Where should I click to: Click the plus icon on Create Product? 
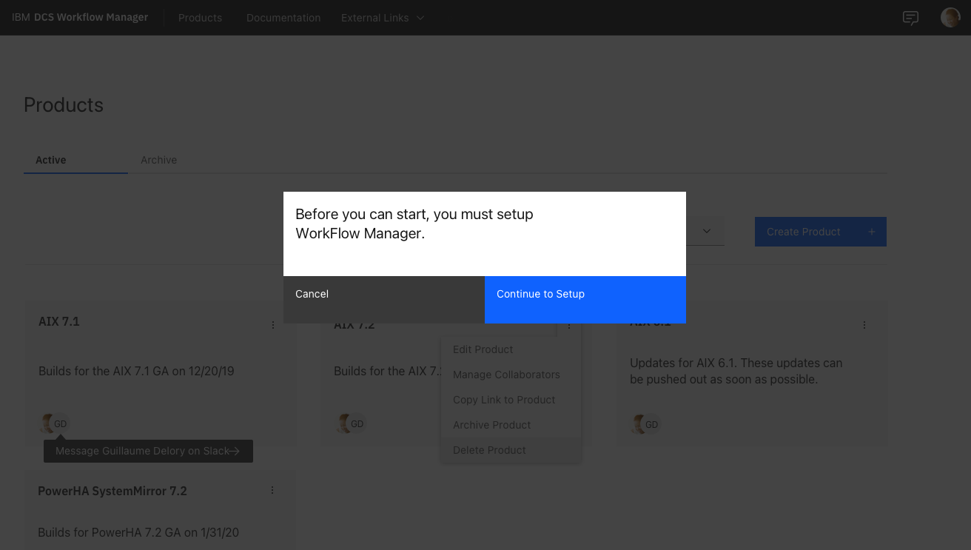[871, 232]
